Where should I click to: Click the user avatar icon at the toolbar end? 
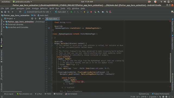(172, 12)
